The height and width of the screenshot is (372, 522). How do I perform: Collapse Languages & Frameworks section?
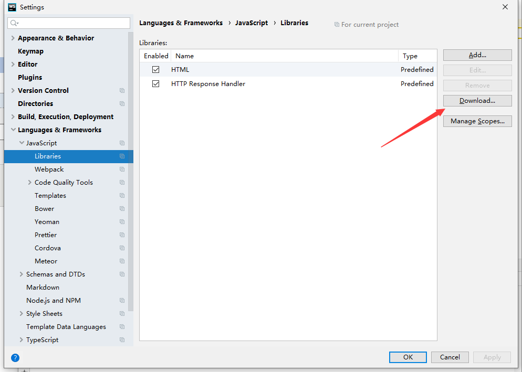pos(13,130)
